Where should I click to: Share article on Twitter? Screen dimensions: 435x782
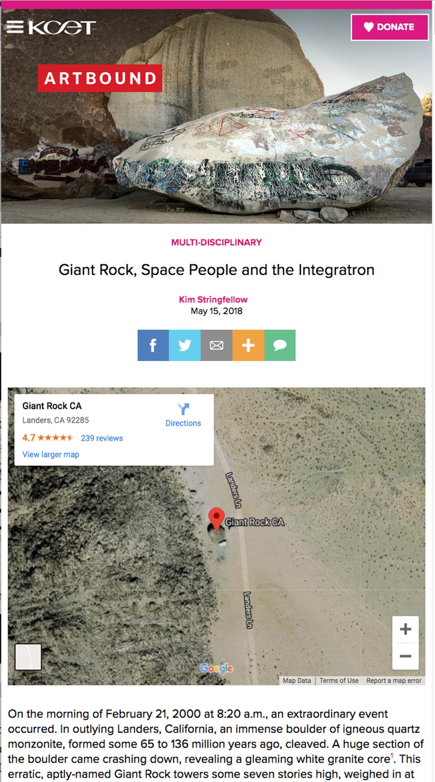185,345
